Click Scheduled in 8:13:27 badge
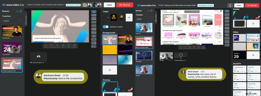This screenshot has height=96, width=261. coord(206,6)
